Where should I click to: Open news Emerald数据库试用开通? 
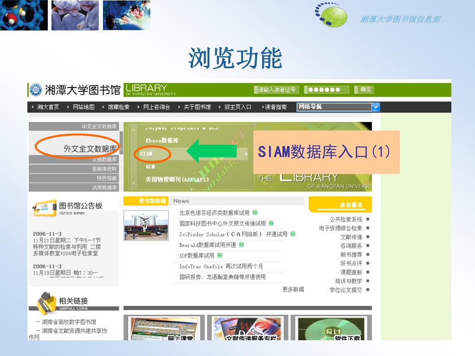[207, 245]
